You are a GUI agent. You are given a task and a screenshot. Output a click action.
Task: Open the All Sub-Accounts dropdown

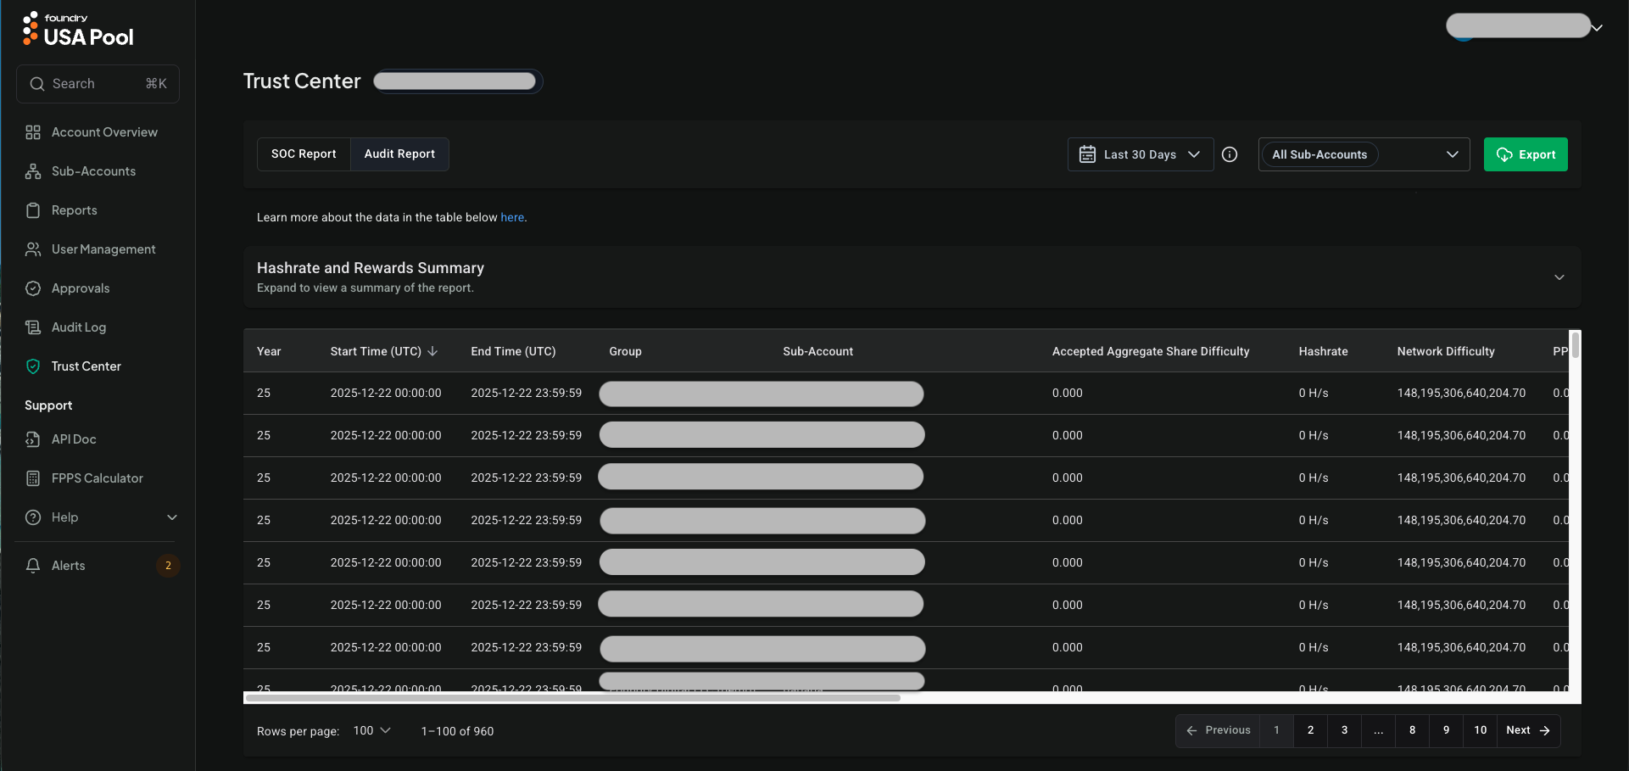point(1364,154)
